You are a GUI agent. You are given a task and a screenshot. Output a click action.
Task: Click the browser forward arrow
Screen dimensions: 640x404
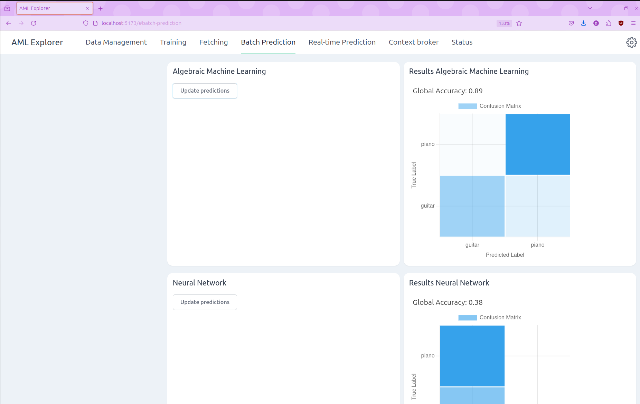point(21,23)
